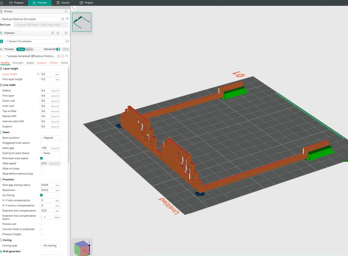Toggle Staggered inner seams checkbox
Image resolution: width=348 pixels, height=256 pixels.
[41, 143]
